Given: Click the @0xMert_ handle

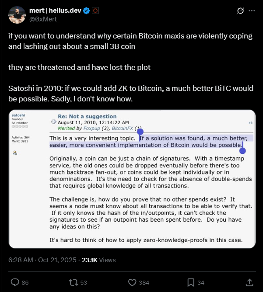Looking at the screenshot, I should pyautogui.click(x=43, y=19).
